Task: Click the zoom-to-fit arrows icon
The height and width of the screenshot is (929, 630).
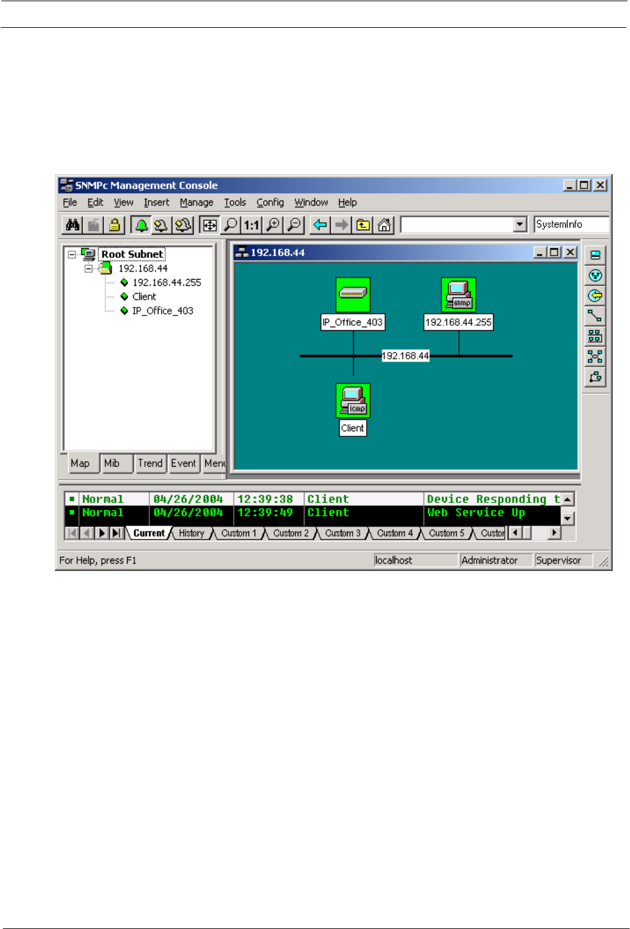Action: (x=210, y=225)
